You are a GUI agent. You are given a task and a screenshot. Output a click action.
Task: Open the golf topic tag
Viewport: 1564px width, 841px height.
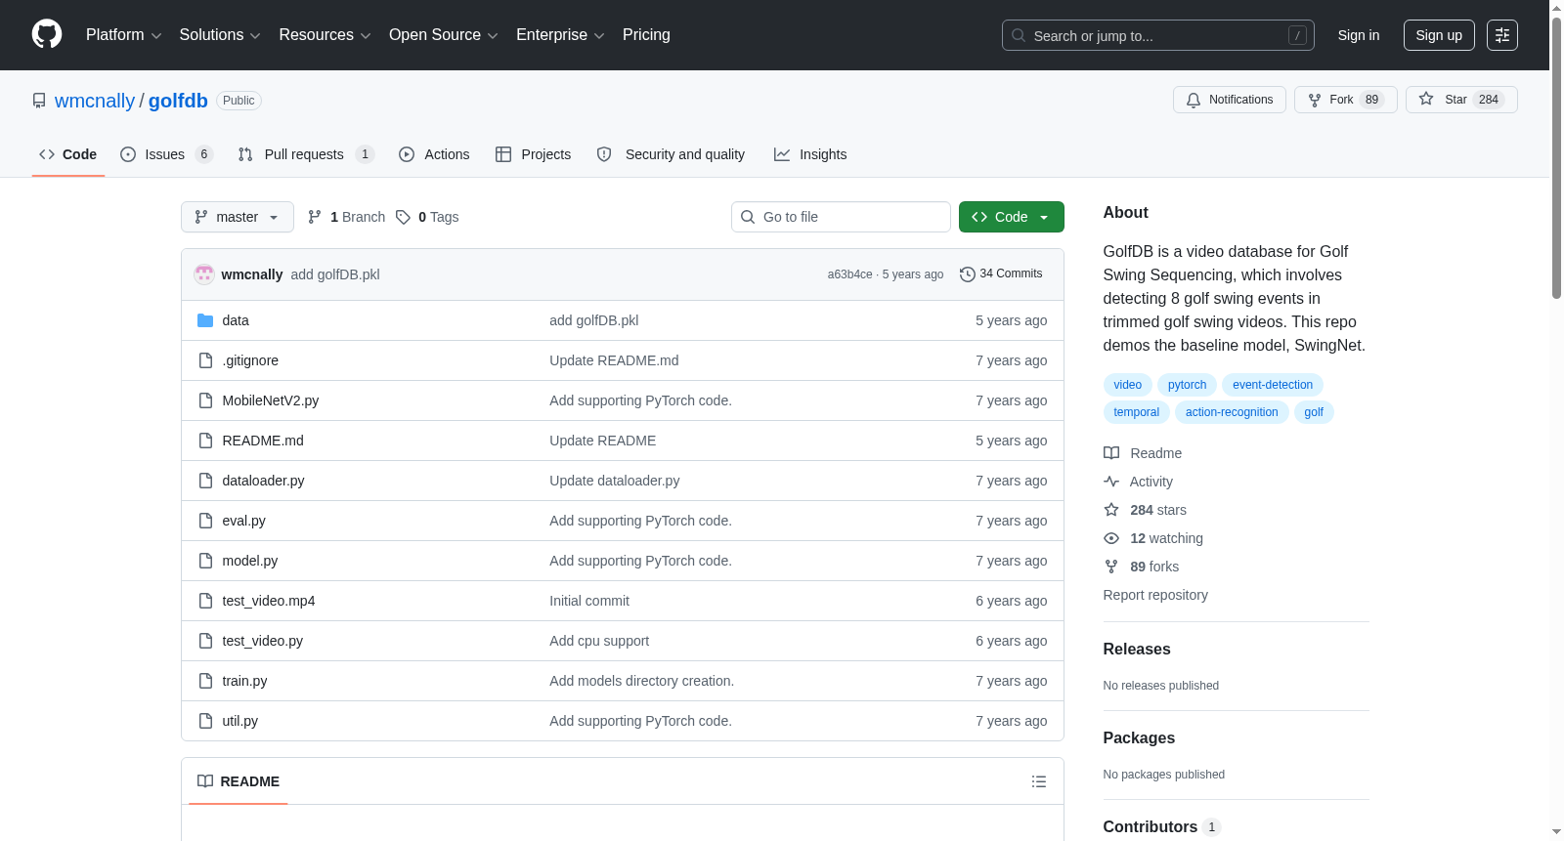[1314, 412]
